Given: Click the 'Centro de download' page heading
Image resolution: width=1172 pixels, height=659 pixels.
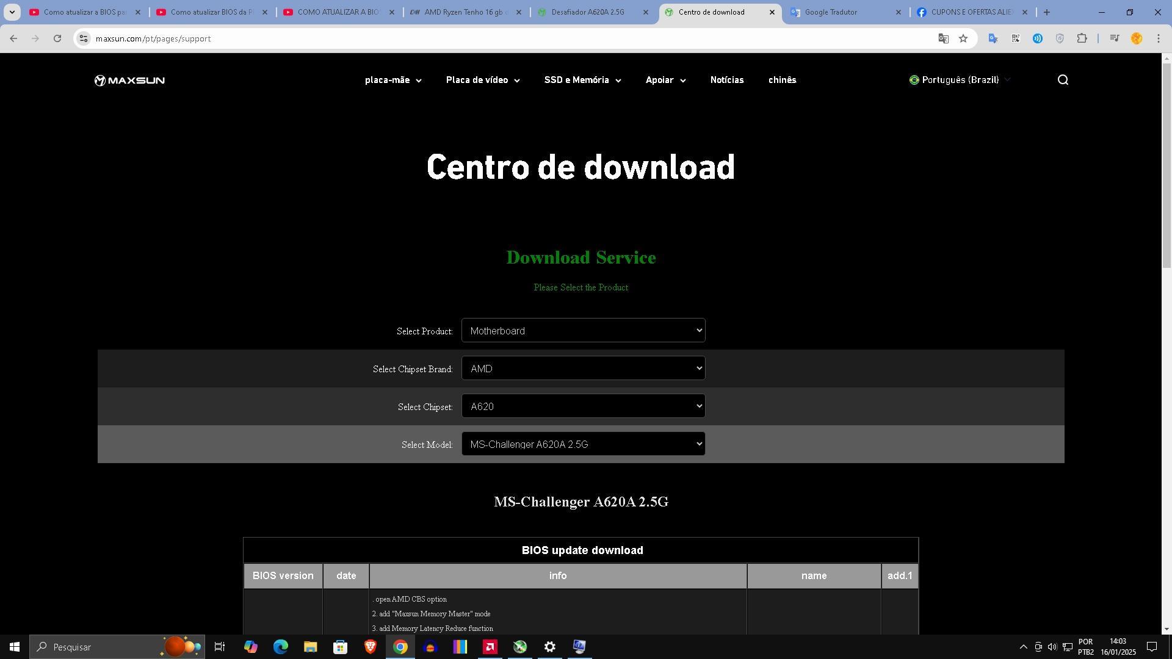Looking at the screenshot, I should (x=581, y=168).
